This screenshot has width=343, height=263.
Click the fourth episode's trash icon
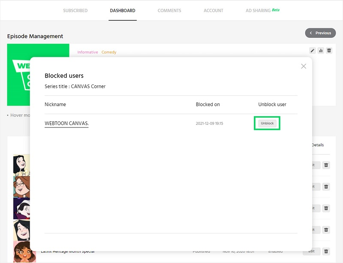click(x=326, y=230)
